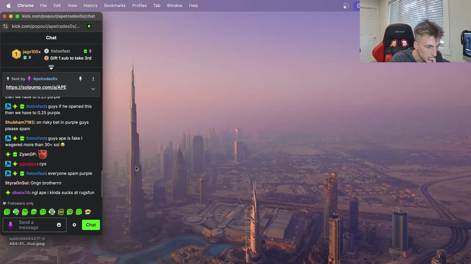Click the gift sub badge beside ZyanOP

click(15, 154)
